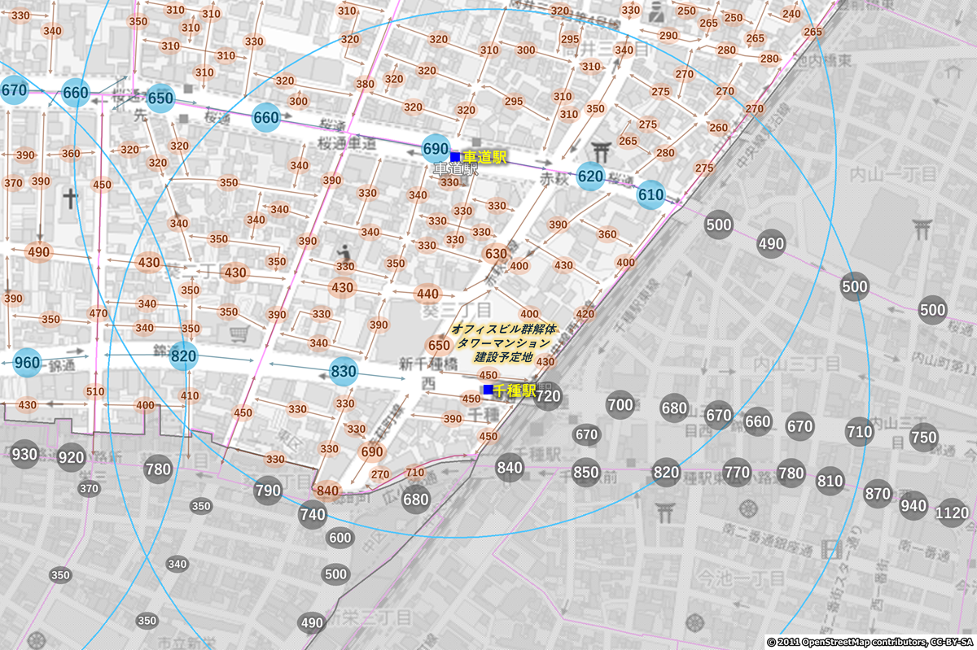This screenshot has width=977, height=650.
Task: Click the gray 770 price marker
Action: coord(737,472)
